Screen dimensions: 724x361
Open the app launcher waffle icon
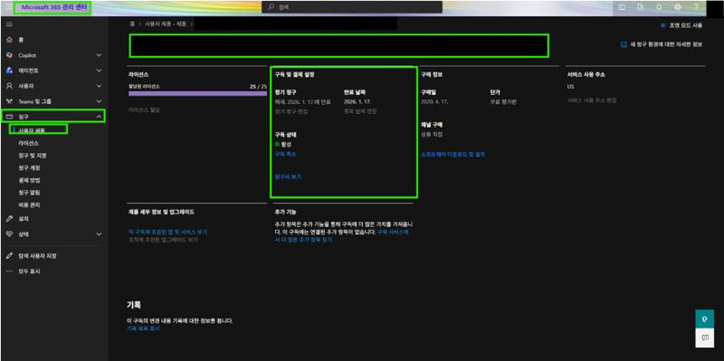tap(9, 7)
